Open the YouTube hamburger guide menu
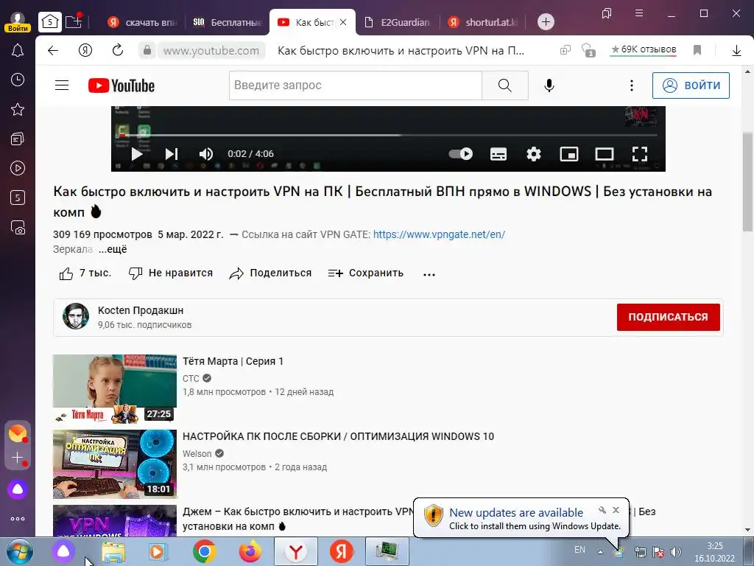Image resolution: width=754 pixels, height=566 pixels. [62, 85]
